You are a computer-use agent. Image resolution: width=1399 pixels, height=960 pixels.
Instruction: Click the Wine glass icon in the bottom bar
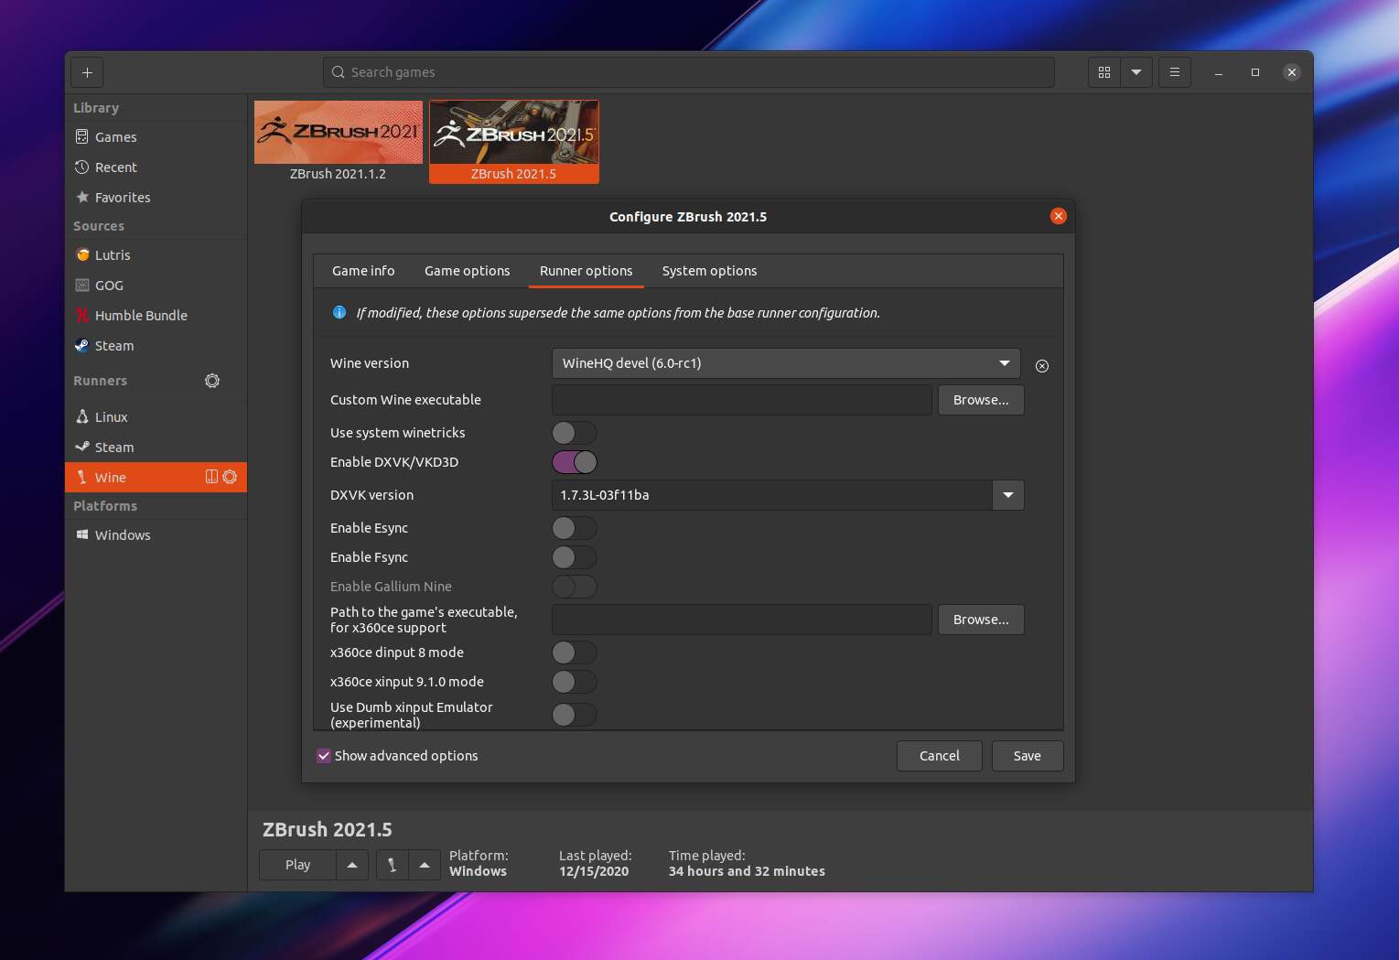[x=392, y=865]
